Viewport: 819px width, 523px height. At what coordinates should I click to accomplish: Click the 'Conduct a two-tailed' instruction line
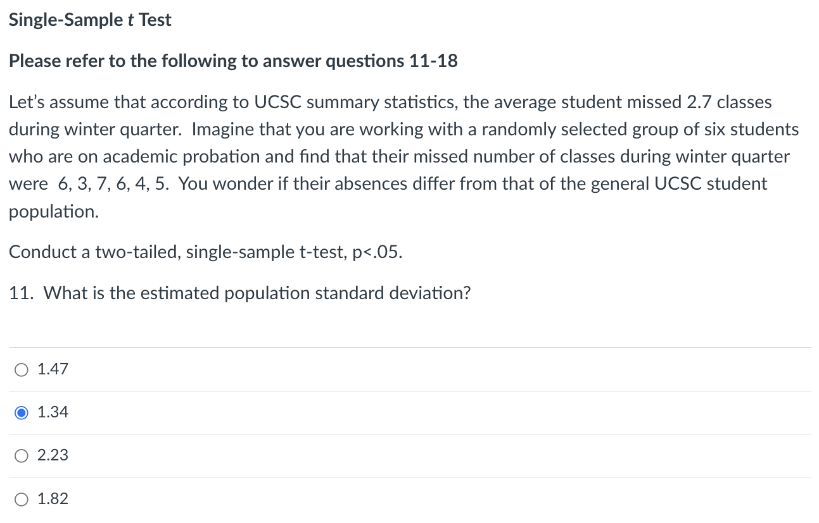click(x=205, y=252)
